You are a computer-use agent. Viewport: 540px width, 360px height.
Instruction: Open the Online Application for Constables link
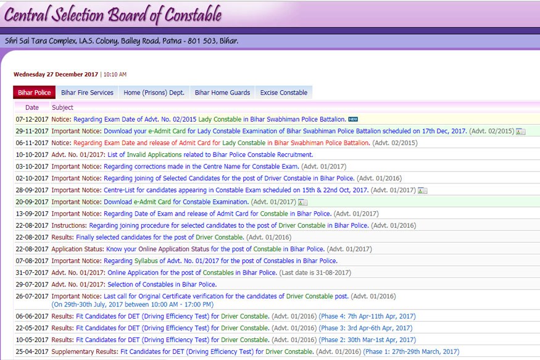(x=192, y=273)
